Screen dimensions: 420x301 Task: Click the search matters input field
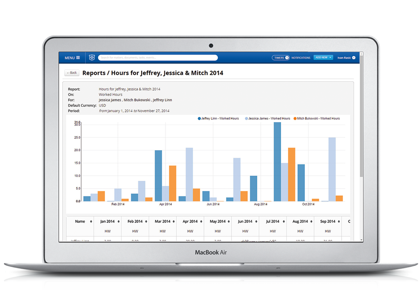point(158,58)
